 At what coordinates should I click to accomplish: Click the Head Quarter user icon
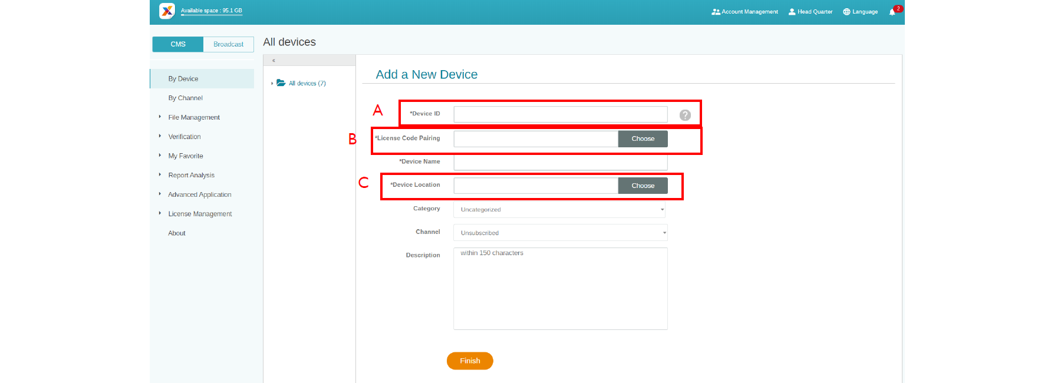792,12
